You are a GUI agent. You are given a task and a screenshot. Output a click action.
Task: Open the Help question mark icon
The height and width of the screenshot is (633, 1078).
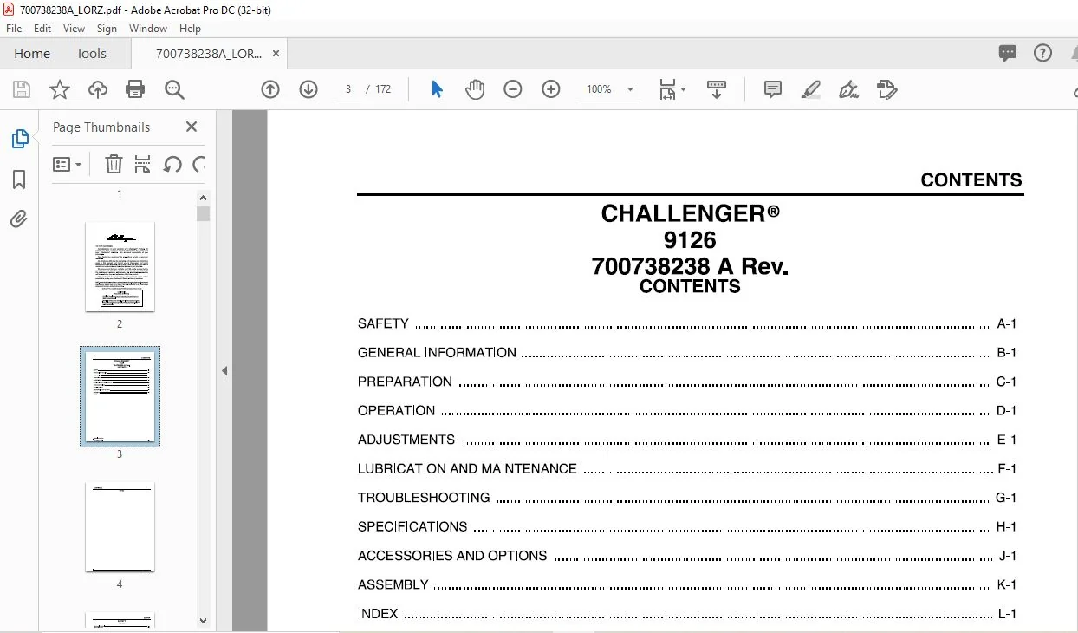1043,53
